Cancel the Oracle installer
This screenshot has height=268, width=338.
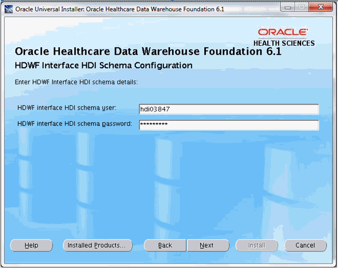pos(305,245)
